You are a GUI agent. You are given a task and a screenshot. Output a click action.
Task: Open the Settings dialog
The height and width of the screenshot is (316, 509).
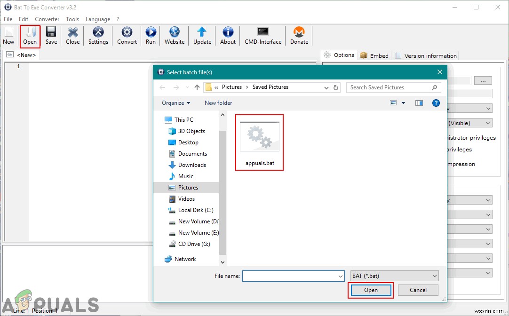98,35
